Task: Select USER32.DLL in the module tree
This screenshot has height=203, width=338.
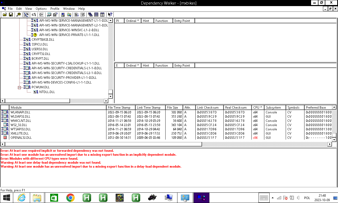Action: (40, 49)
